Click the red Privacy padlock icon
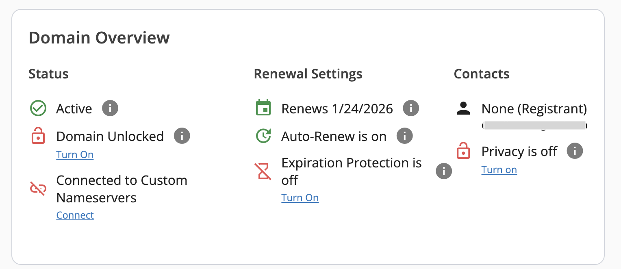Screen dimensions: 621x269 [463, 152]
